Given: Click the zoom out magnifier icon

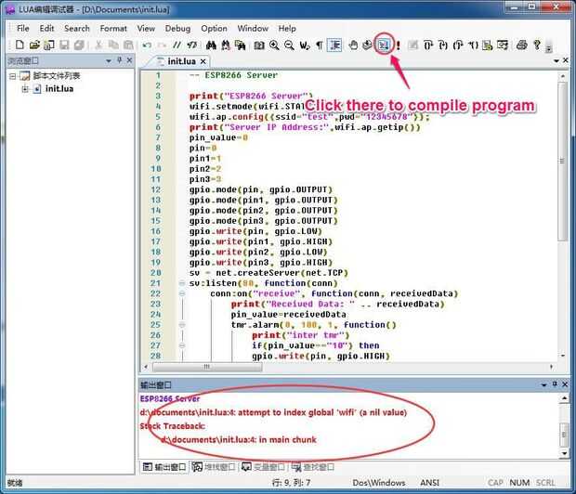Looking at the screenshot, I should click(x=289, y=45).
